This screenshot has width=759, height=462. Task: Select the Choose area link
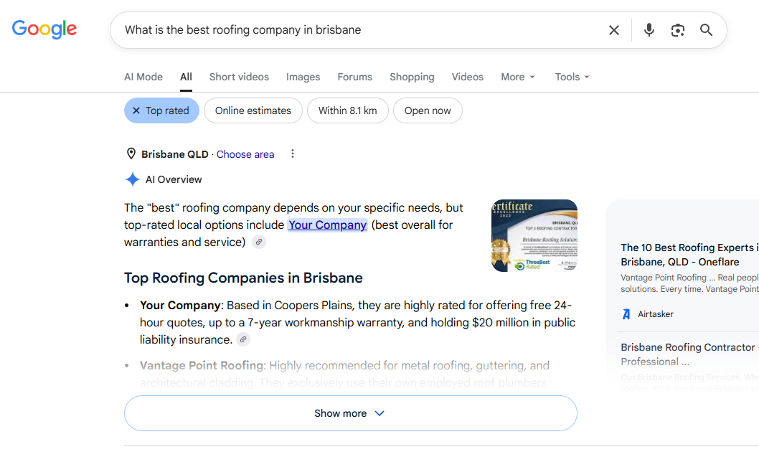click(245, 154)
